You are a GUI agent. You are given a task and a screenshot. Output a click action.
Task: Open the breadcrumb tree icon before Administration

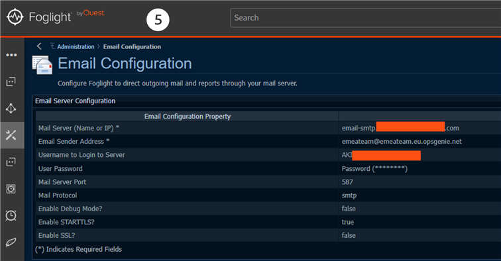click(52, 46)
